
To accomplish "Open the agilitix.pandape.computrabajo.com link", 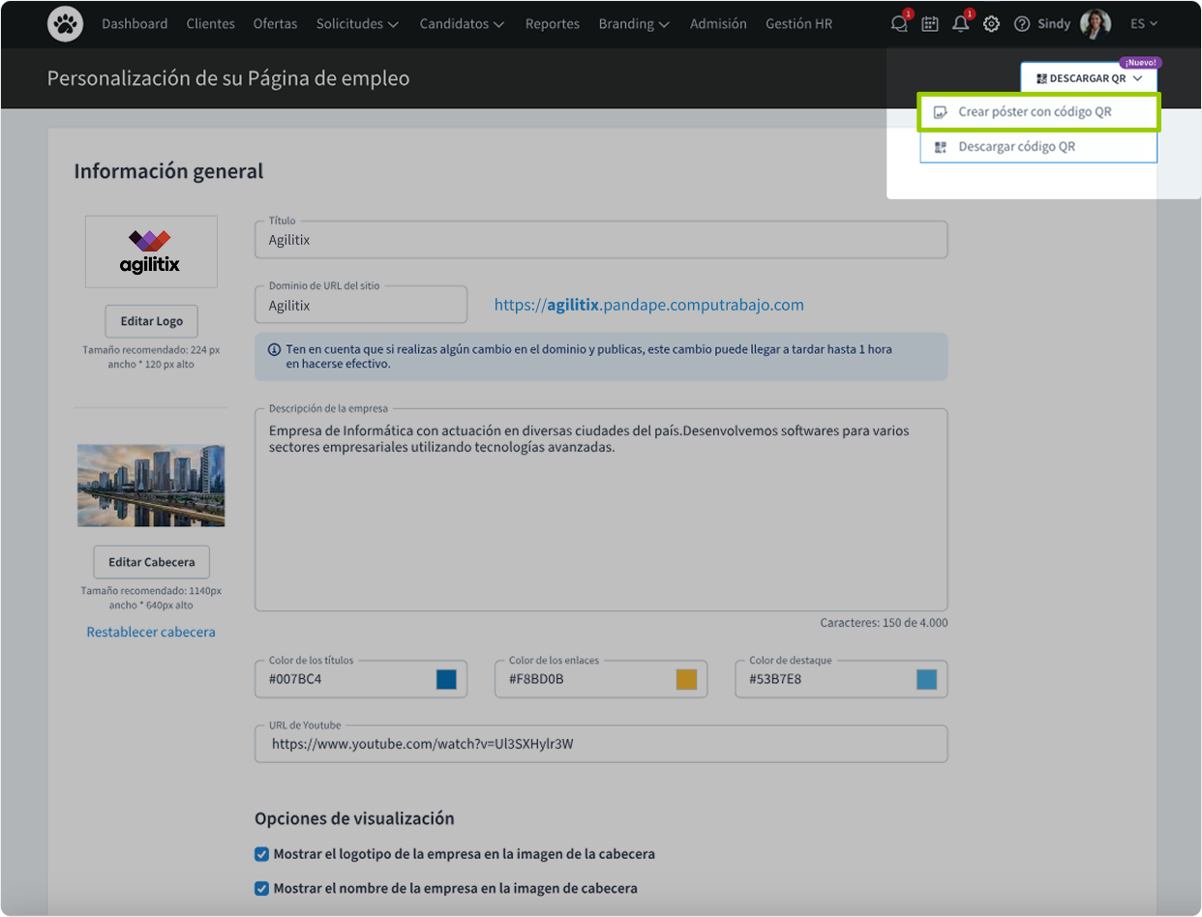I will pos(648,305).
